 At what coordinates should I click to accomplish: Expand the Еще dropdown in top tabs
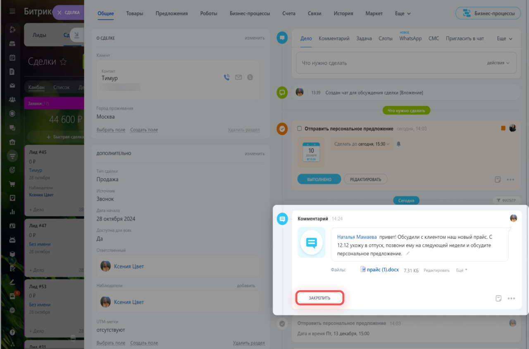pos(403,13)
